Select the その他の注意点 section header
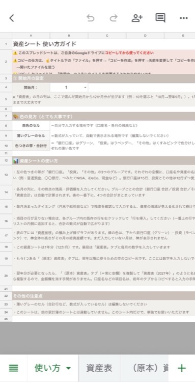Screen dimensions: 195x387 click(x=104, y=296)
